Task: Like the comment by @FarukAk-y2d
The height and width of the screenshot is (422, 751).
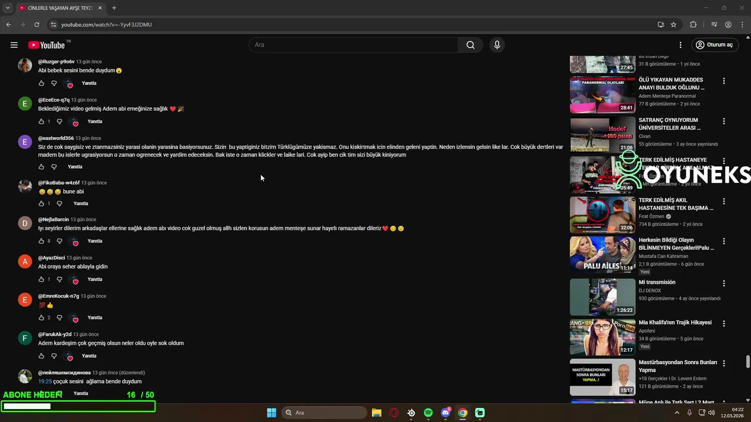Action: pos(41,356)
